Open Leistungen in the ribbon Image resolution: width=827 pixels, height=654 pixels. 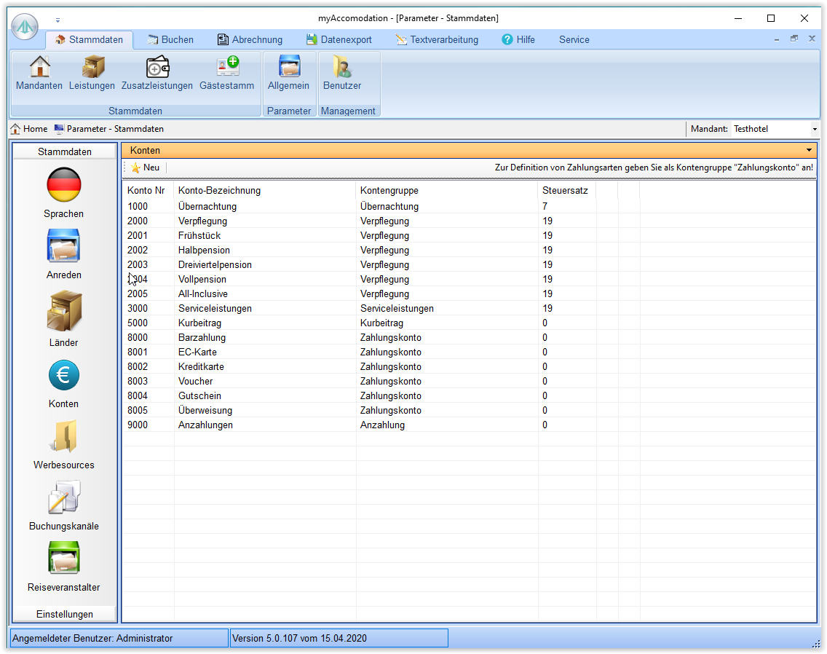(92, 74)
